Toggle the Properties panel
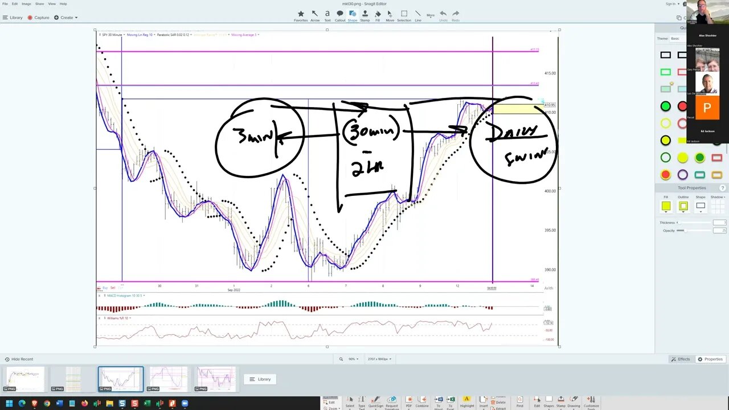The height and width of the screenshot is (410, 729). pyautogui.click(x=710, y=359)
